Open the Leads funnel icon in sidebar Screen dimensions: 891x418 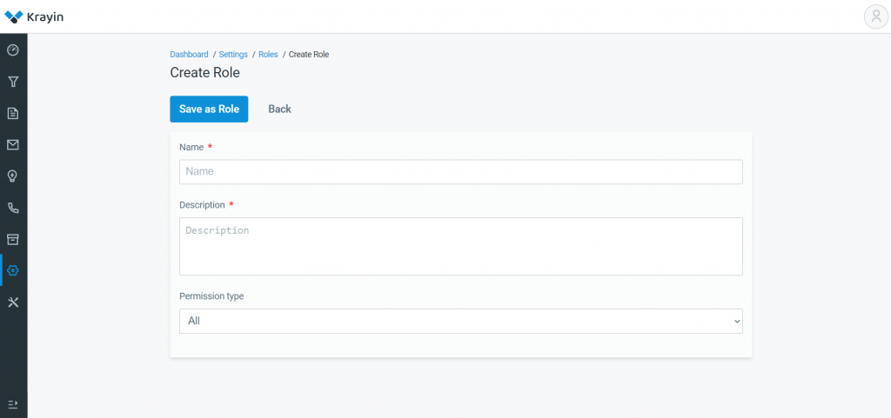click(x=13, y=82)
